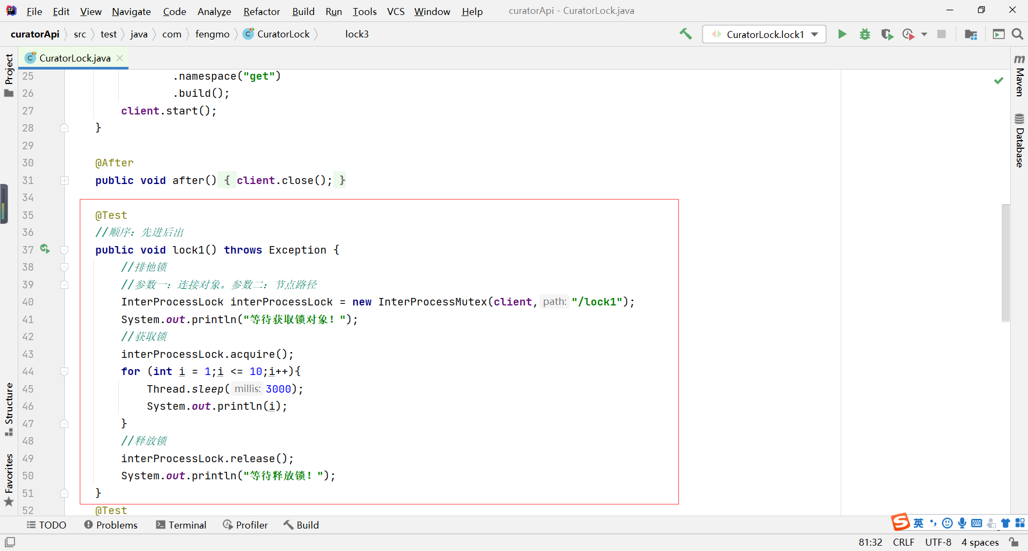Open the Favorites tool window
Image resolution: width=1028 pixels, height=551 pixels.
9,480
